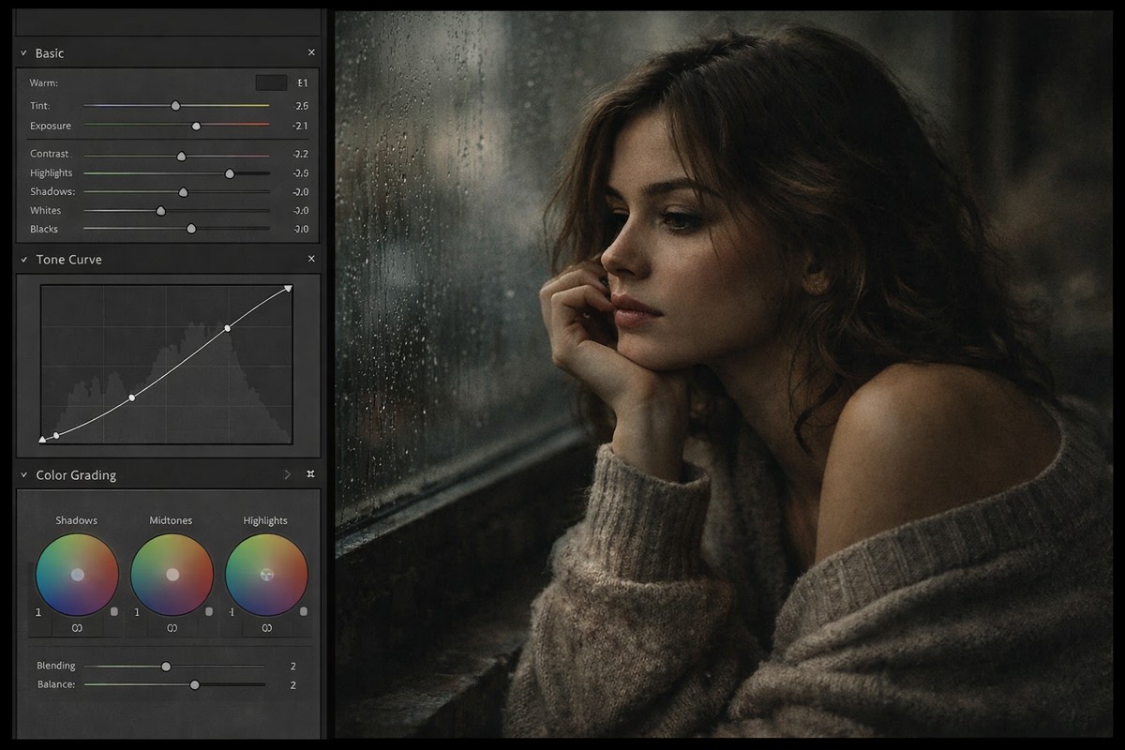Click the luminance swatch beside the Midtones wheel
This screenshot has height=750, width=1125.
coord(210,611)
